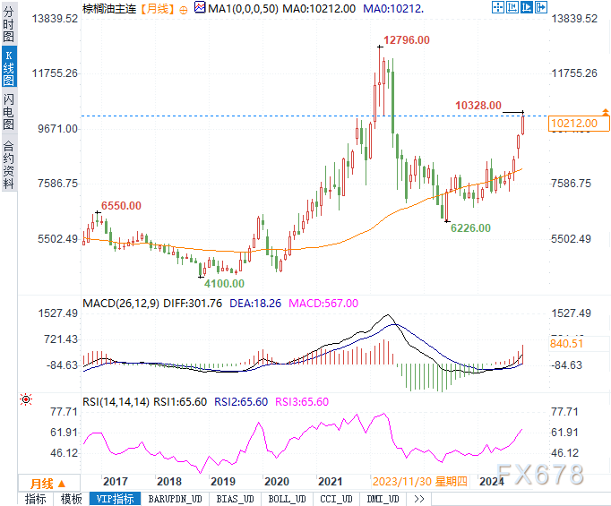611x506 pixels.
Task: Click the second chart layout icon
Action: [x=512, y=7]
